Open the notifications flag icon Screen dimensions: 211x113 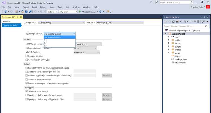point(151,2)
